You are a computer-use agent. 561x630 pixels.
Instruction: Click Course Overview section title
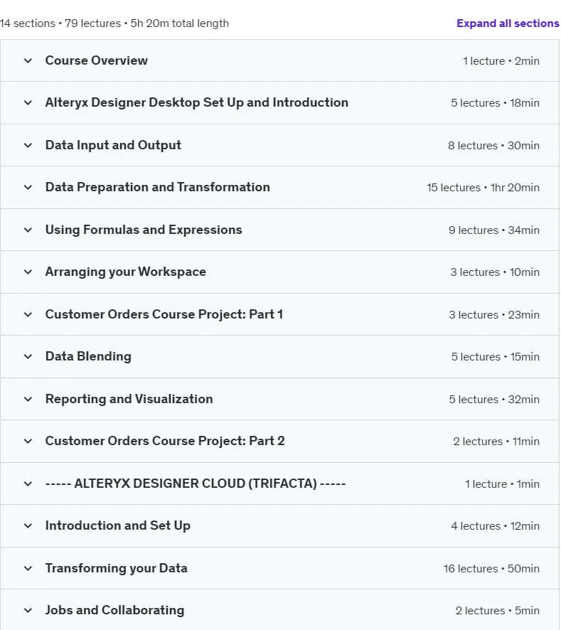(x=97, y=60)
